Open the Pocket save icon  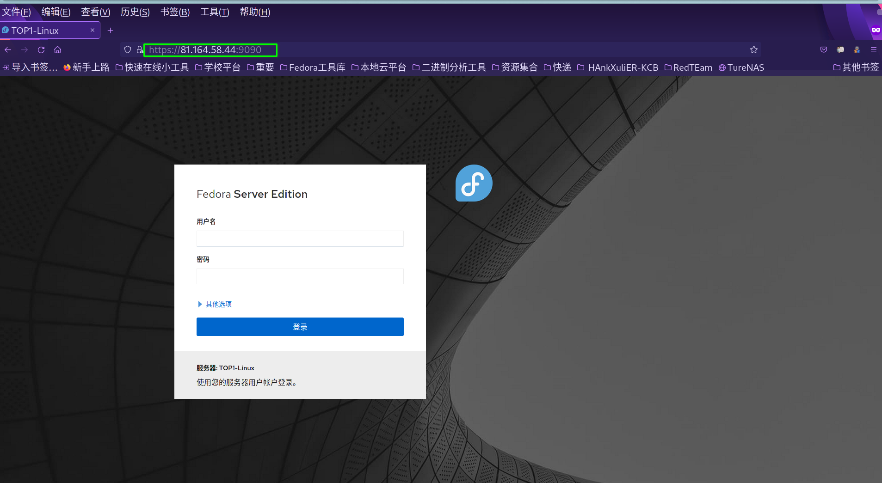(x=824, y=49)
